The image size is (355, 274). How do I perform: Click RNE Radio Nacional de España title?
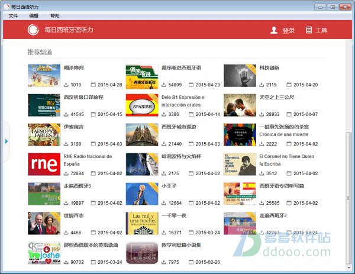tap(88, 160)
